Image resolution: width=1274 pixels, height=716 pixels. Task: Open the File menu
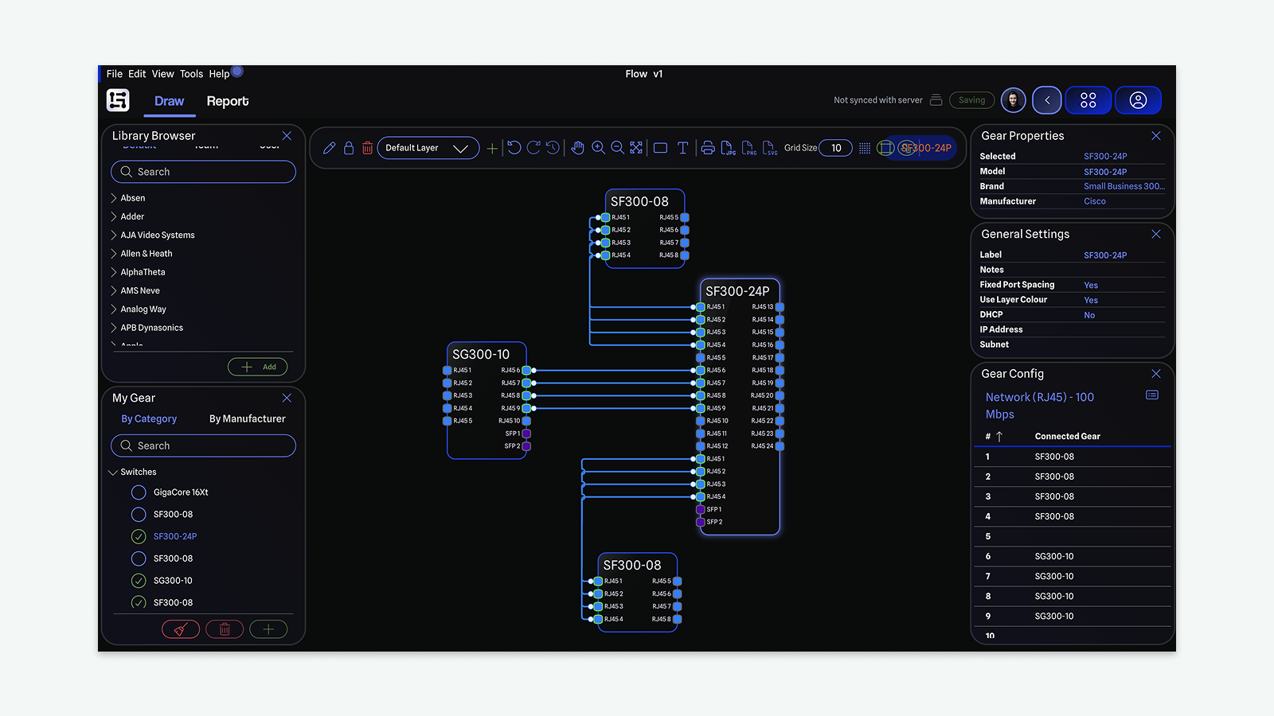click(x=115, y=74)
